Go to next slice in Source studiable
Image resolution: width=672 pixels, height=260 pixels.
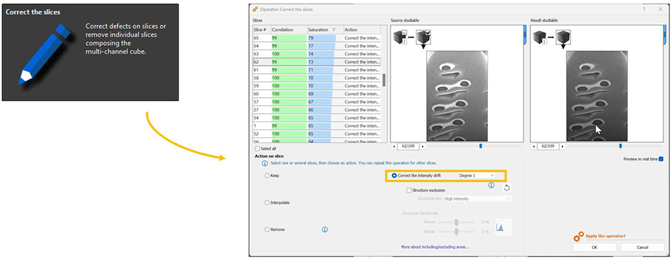click(x=423, y=146)
